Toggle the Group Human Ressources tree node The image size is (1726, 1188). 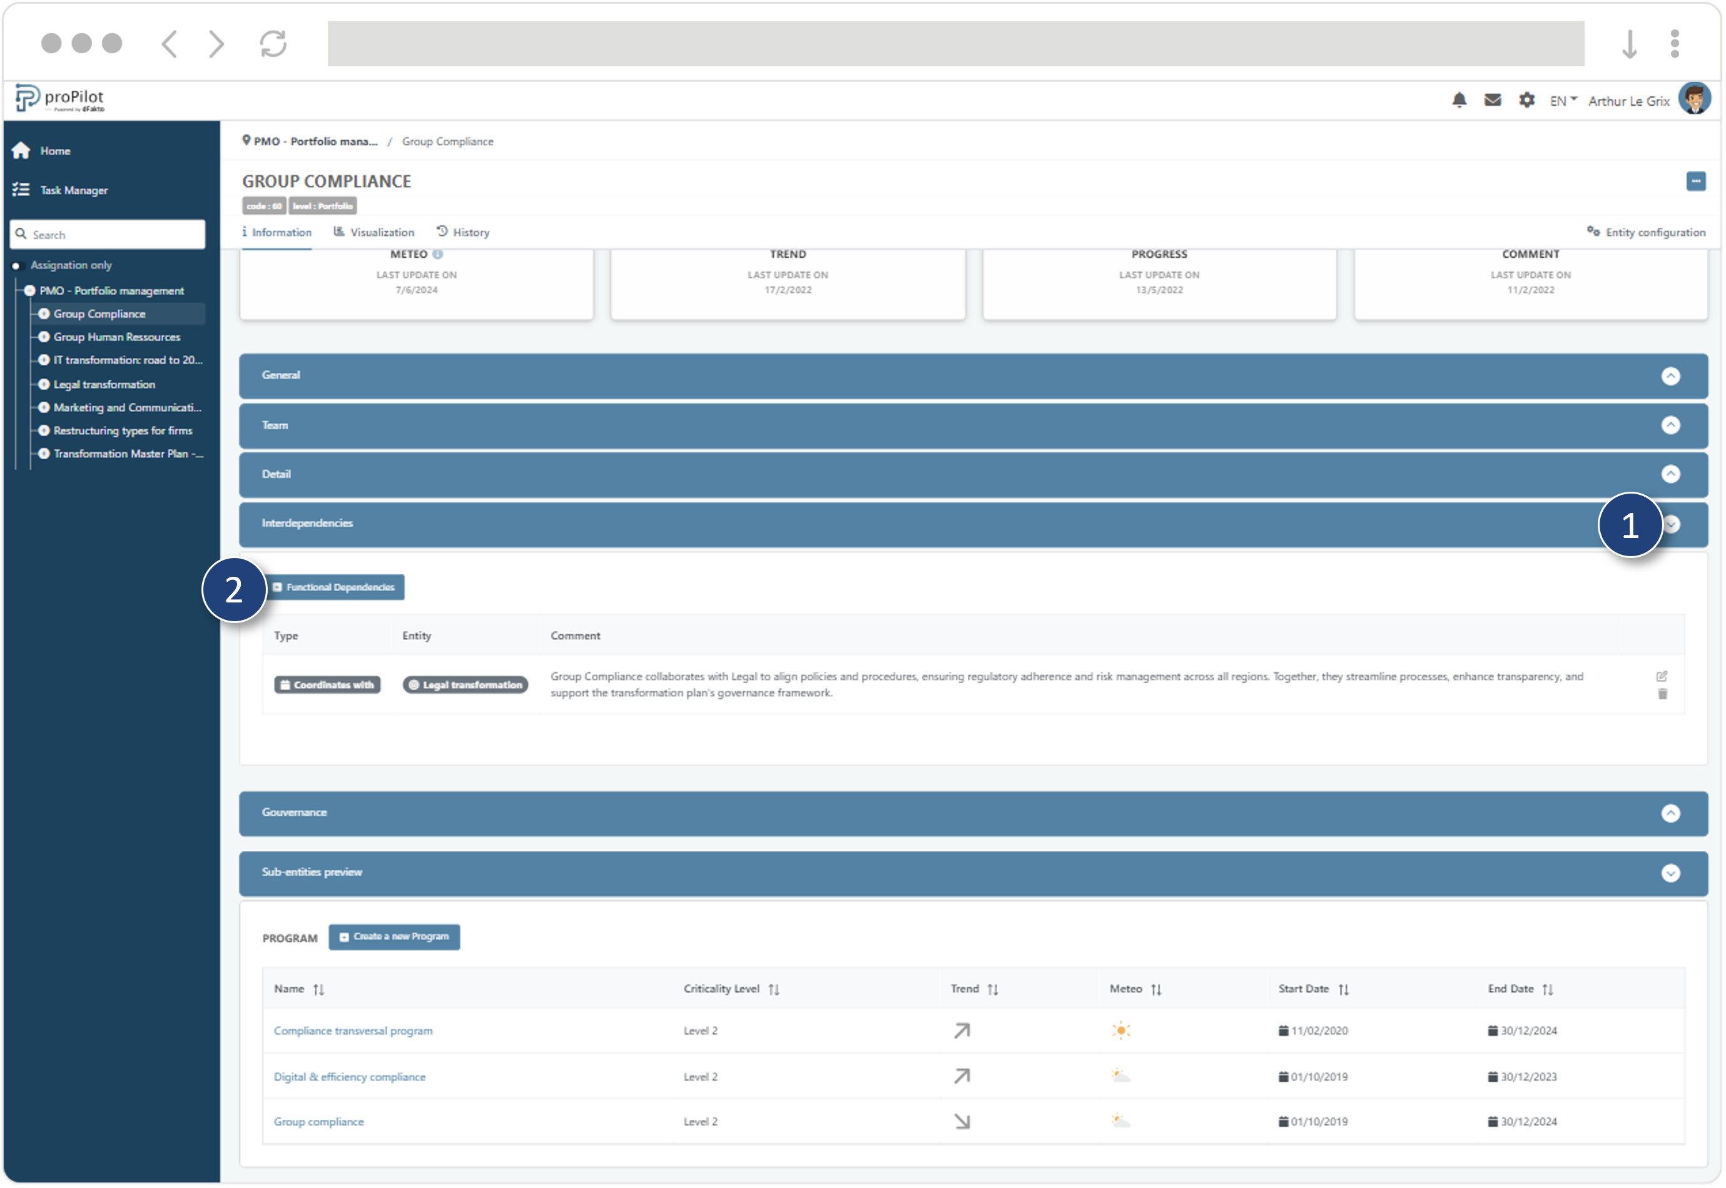pyautogui.click(x=44, y=337)
